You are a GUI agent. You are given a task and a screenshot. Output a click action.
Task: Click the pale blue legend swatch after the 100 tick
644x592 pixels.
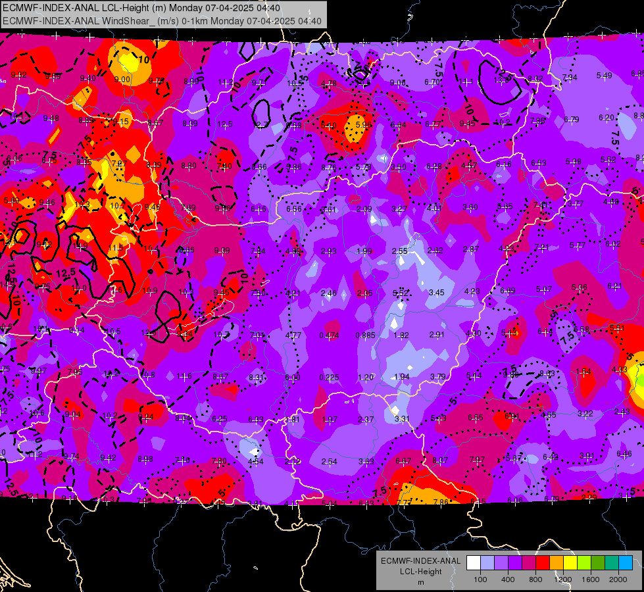click(487, 563)
